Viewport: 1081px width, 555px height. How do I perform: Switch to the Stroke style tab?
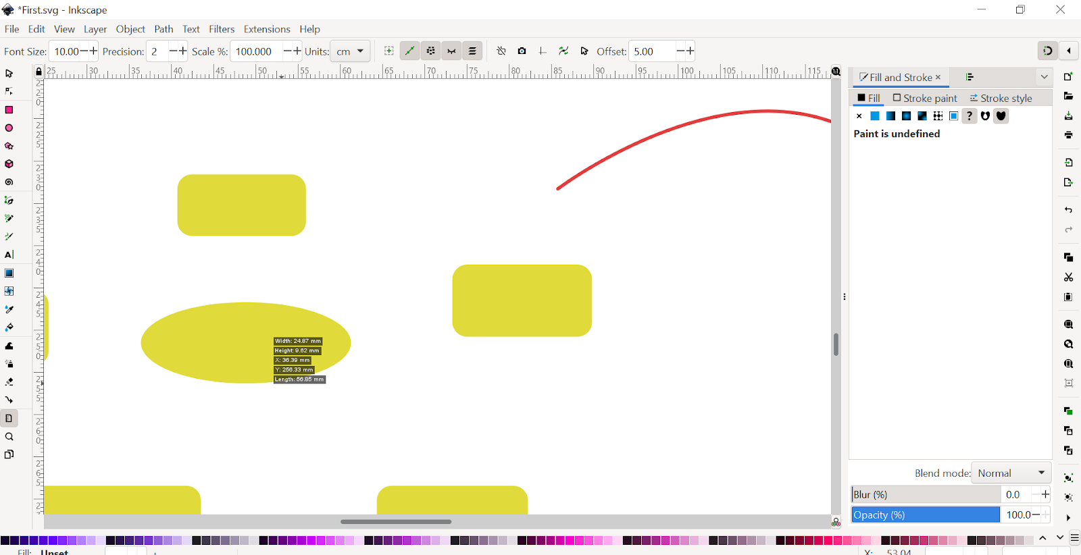(x=1001, y=98)
